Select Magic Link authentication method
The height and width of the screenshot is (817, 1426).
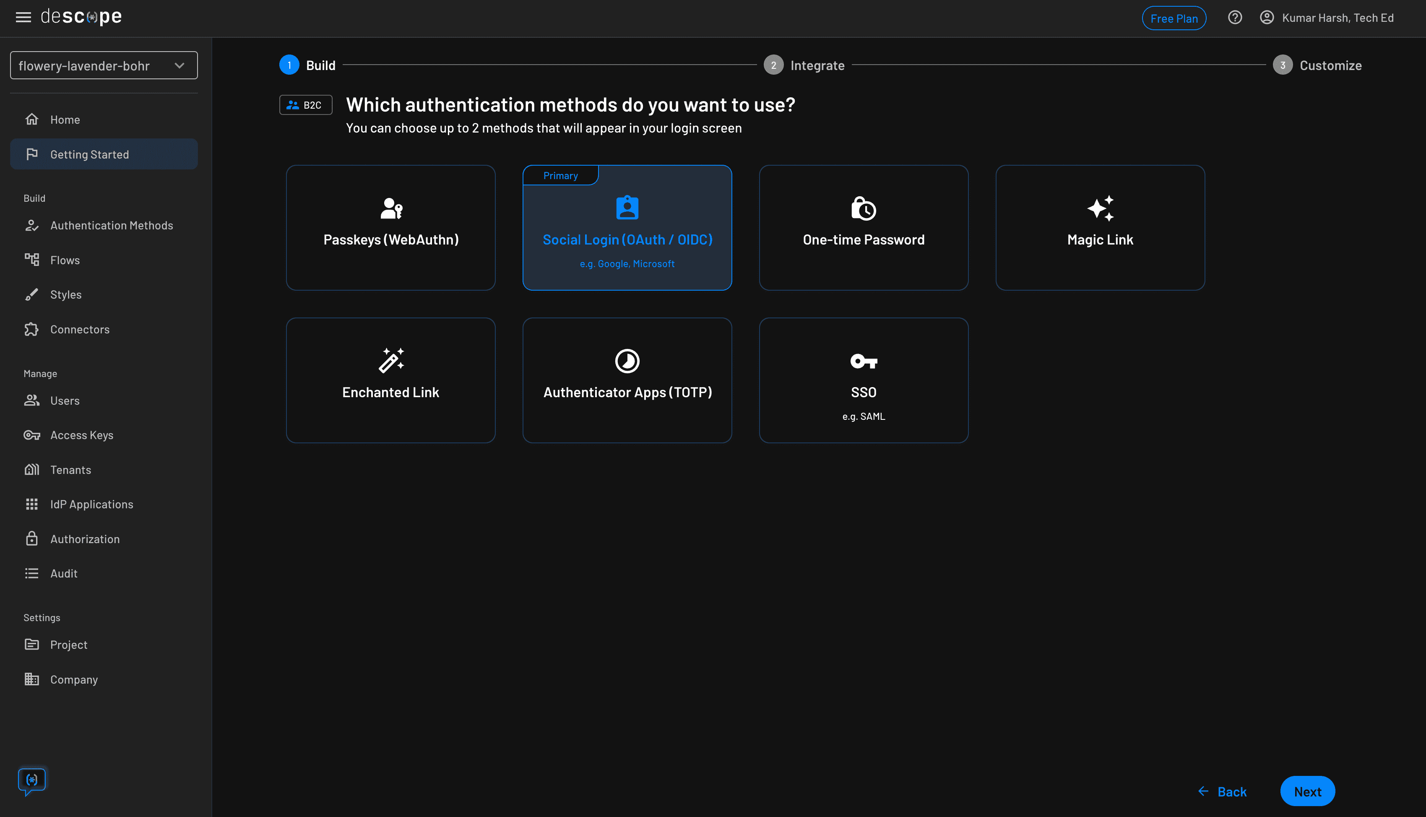[x=1100, y=227]
